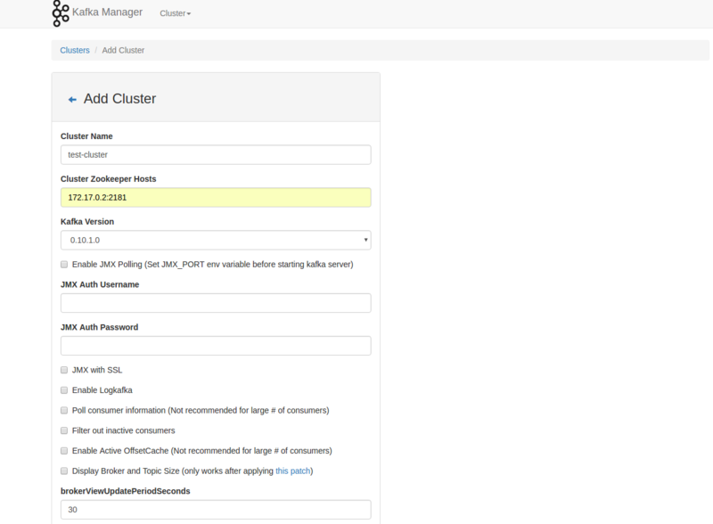Click the Cluster Zookeeper Hosts field
713x524 pixels.
[216, 198]
